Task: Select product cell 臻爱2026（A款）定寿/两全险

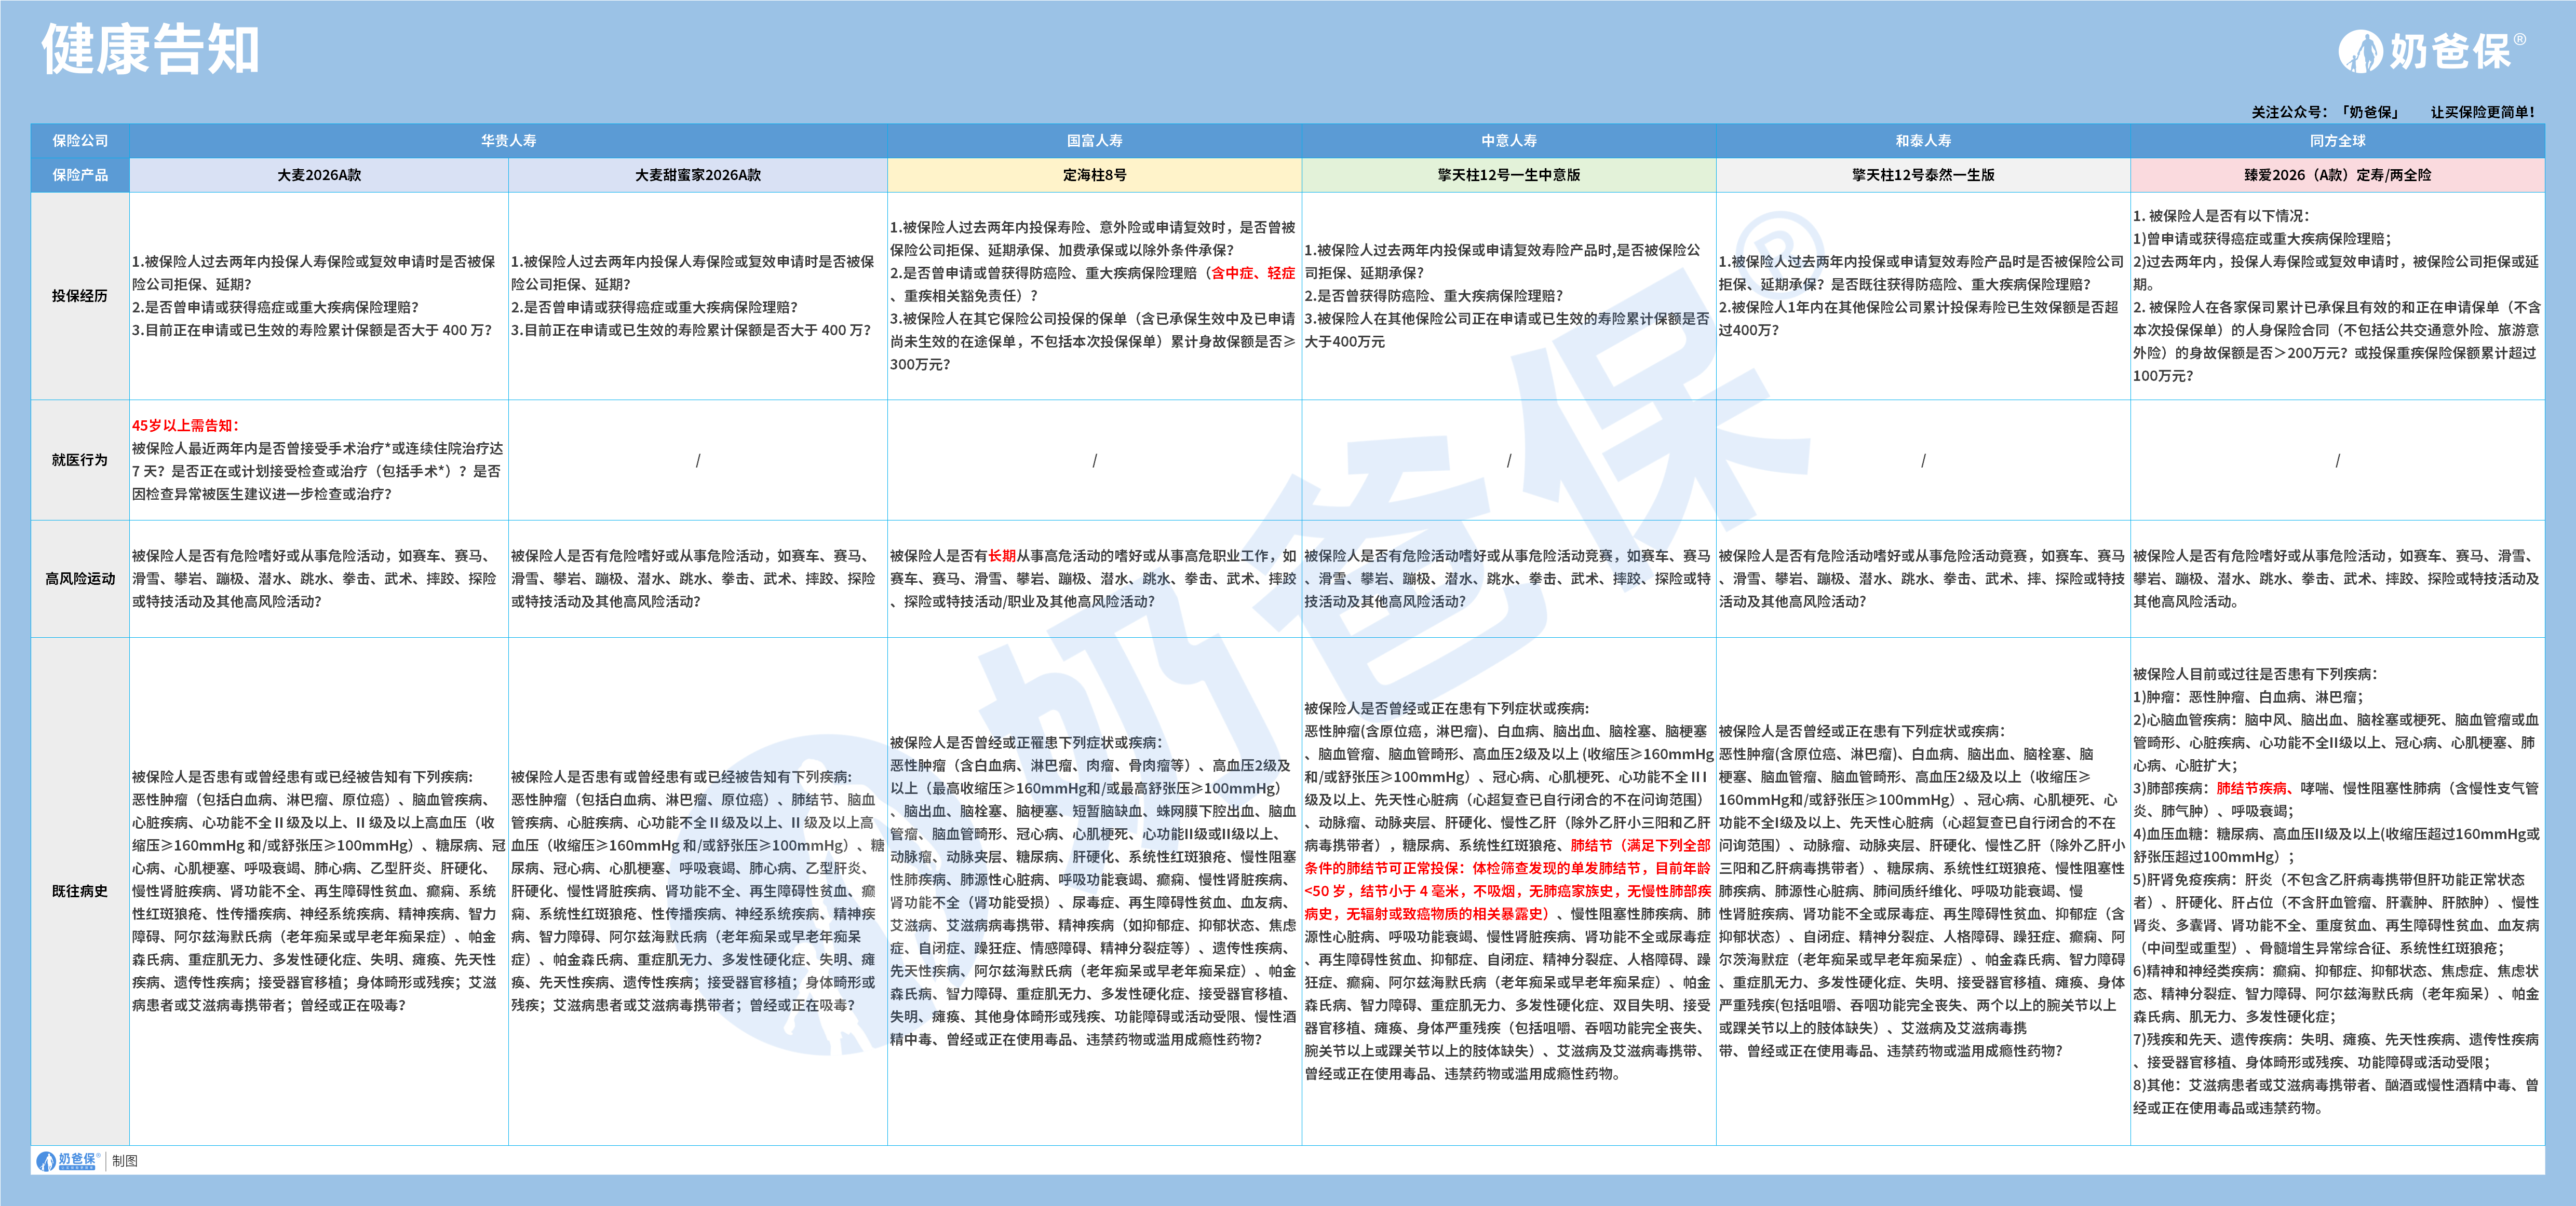Action: (x=2337, y=175)
